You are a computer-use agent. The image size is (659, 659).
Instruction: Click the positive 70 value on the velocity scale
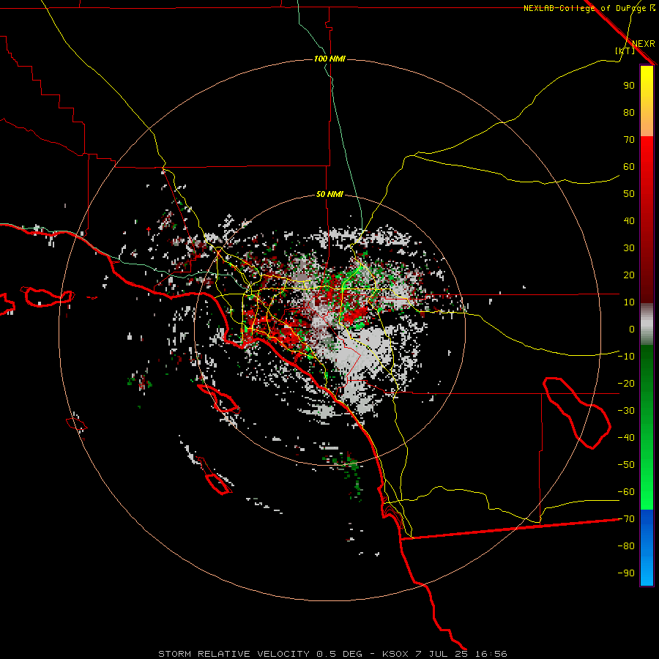629,140
